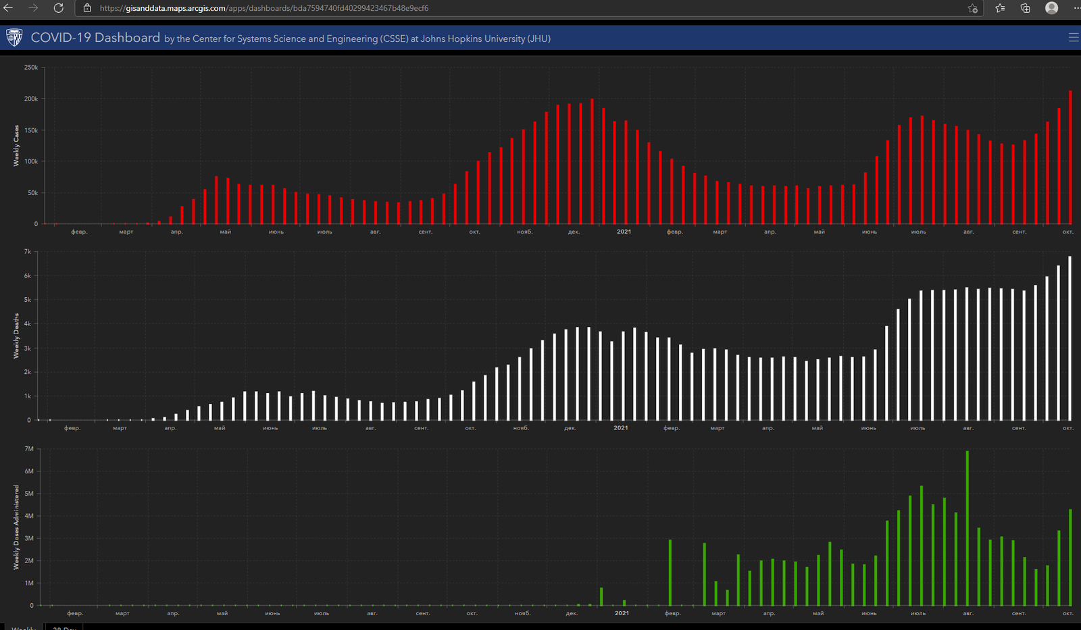The image size is (1081, 630).
Task: Click the 2021 label on the doses chart
Action: pos(622,613)
